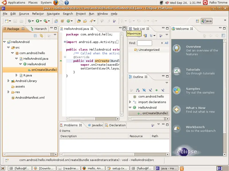Expand the res folder node
Screen dimensions: 229x171
[8, 92]
